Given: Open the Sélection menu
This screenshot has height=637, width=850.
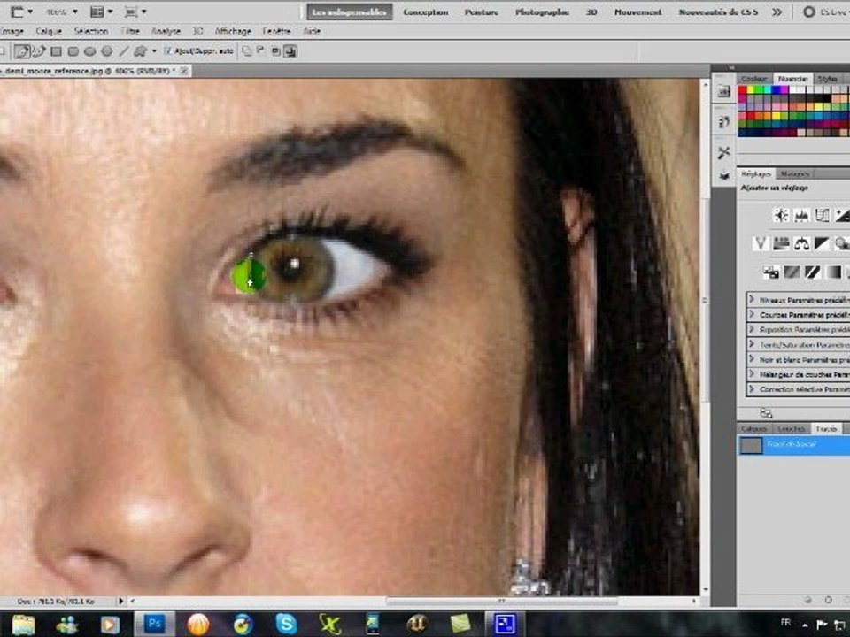Looking at the screenshot, I should click(x=90, y=32).
